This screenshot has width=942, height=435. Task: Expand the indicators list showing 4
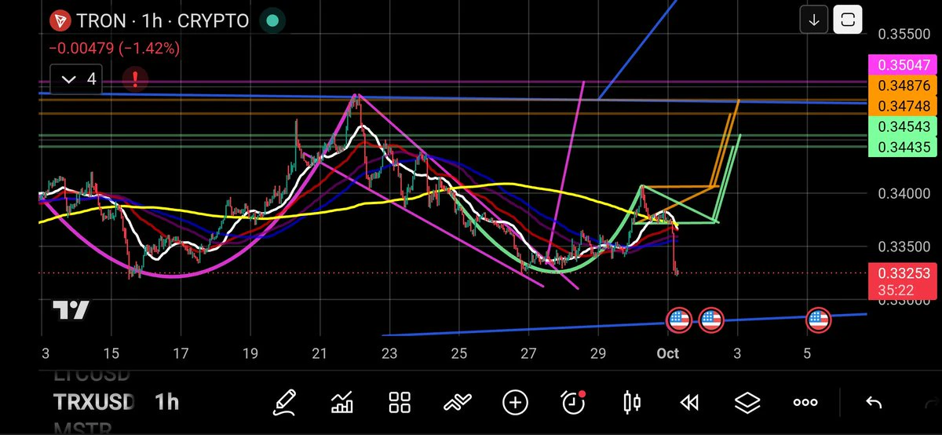click(x=75, y=79)
